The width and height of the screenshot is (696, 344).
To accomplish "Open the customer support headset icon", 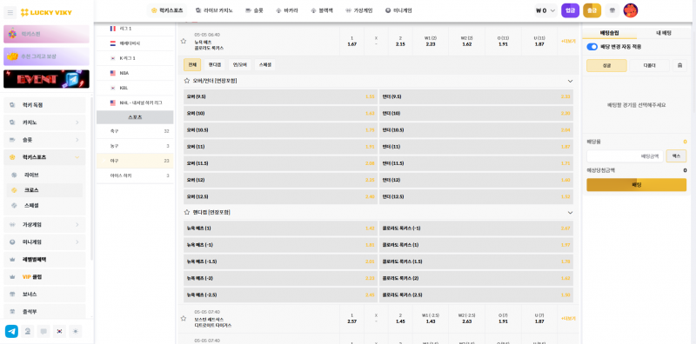I will 28,331.
